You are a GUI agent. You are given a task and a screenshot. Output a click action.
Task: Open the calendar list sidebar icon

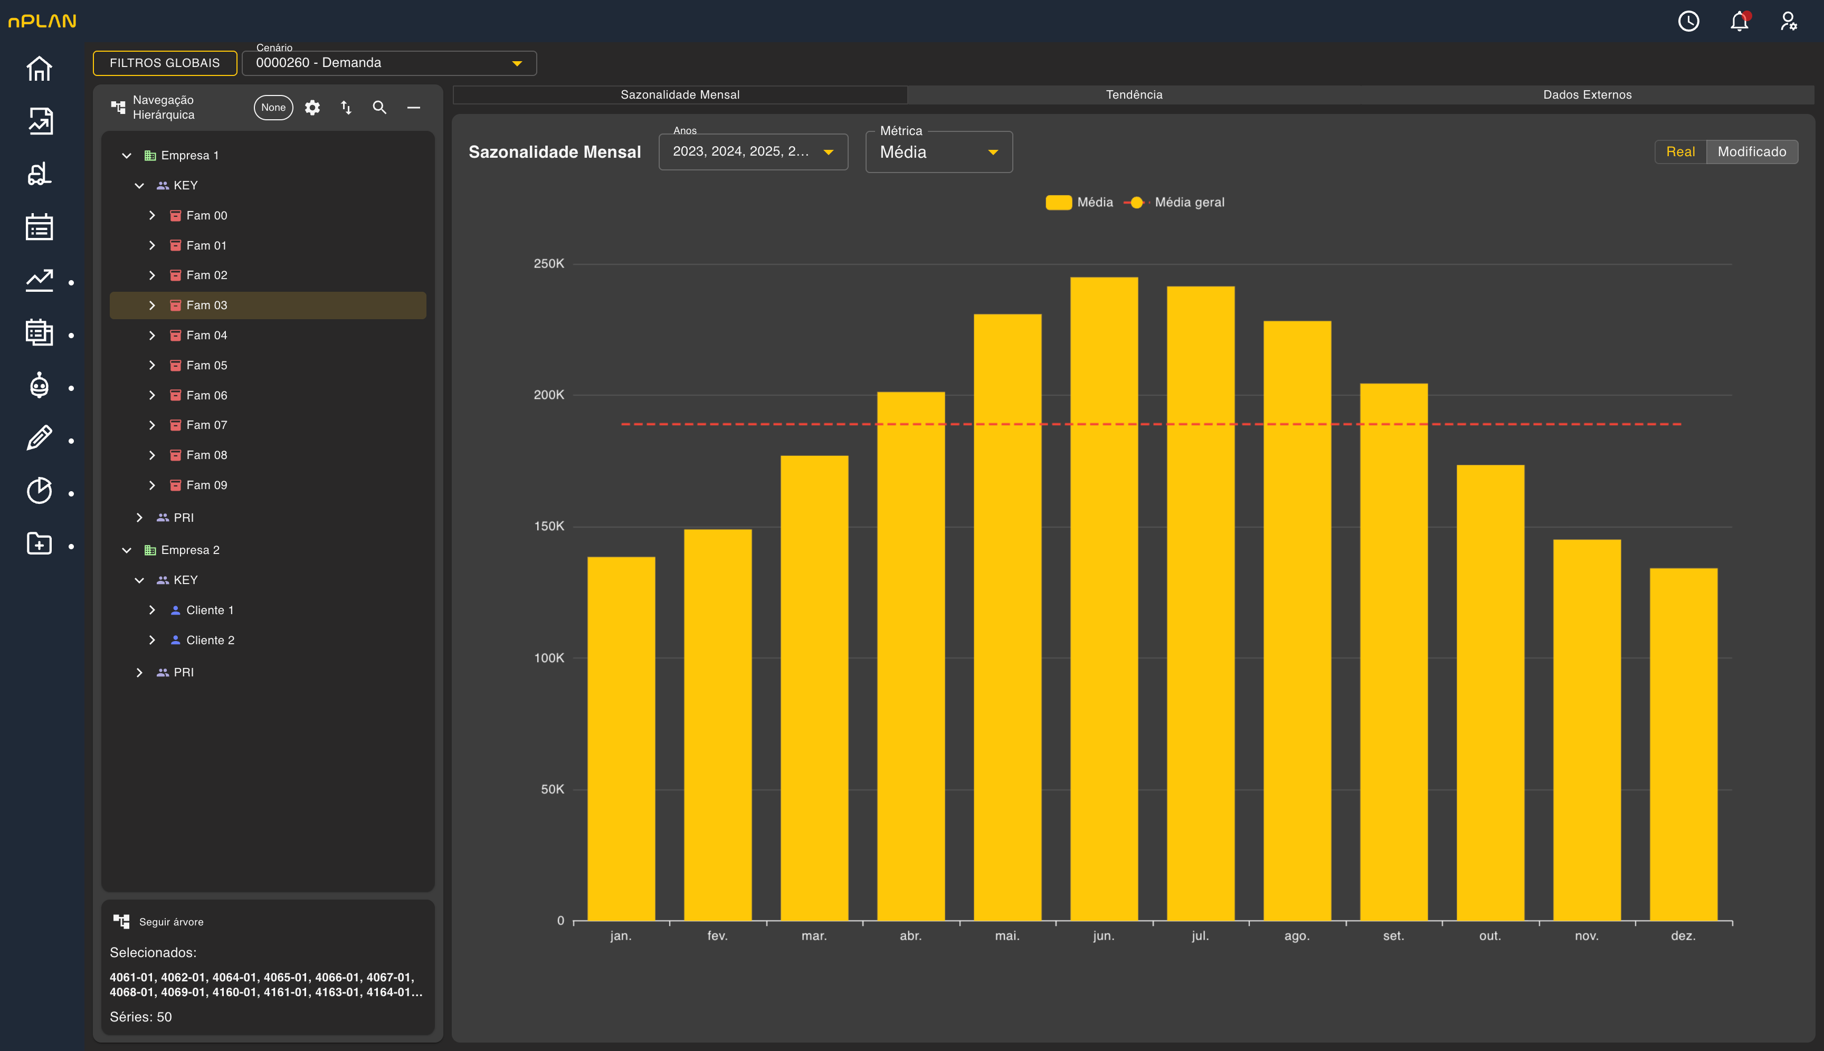[39, 227]
